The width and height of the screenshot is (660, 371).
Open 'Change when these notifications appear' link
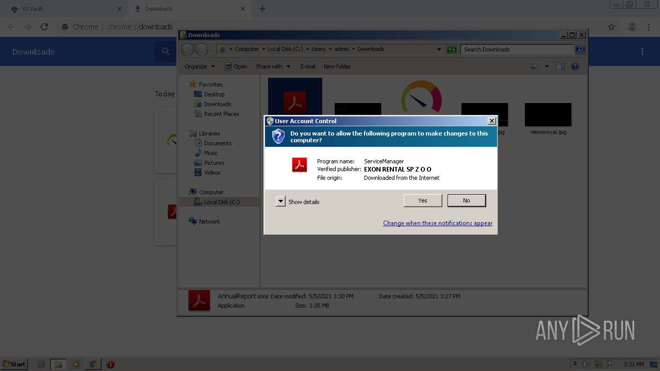tap(437, 223)
